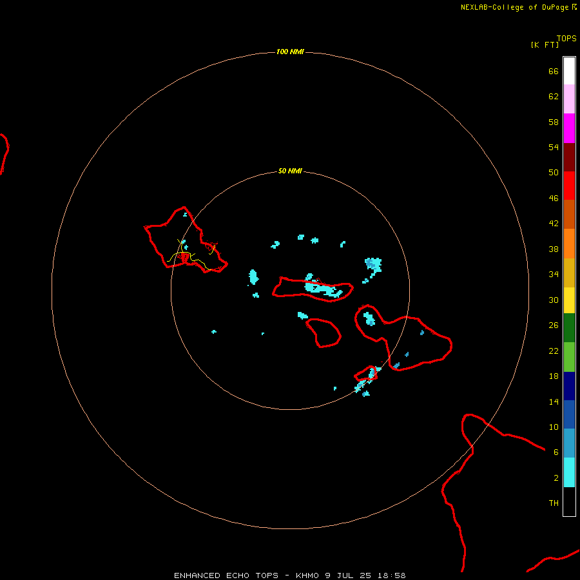Select the bright red 50 kft swatch
The image size is (580, 580).
[x=569, y=186]
